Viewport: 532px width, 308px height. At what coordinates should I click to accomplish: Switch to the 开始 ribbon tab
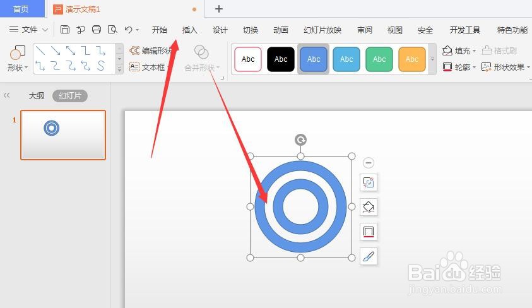point(159,30)
